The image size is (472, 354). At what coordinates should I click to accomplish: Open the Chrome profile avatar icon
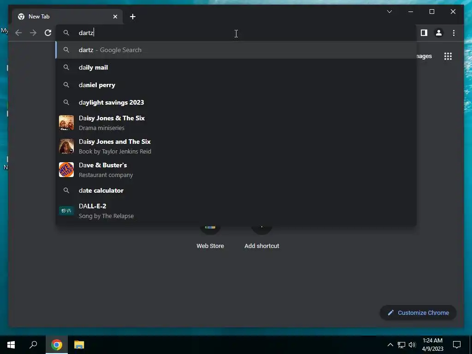tap(439, 33)
